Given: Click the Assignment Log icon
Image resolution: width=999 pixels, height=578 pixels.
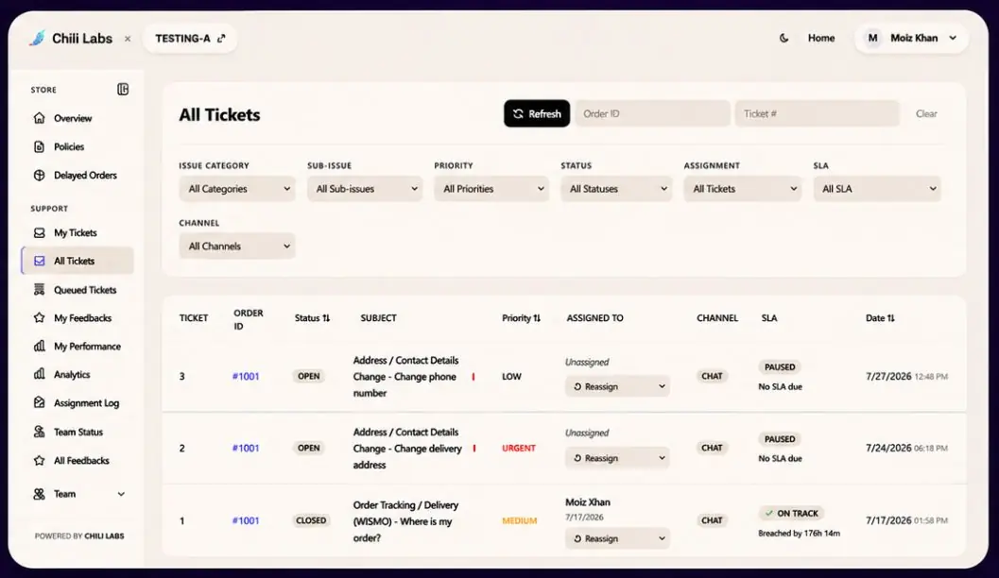Looking at the screenshot, I should point(40,403).
